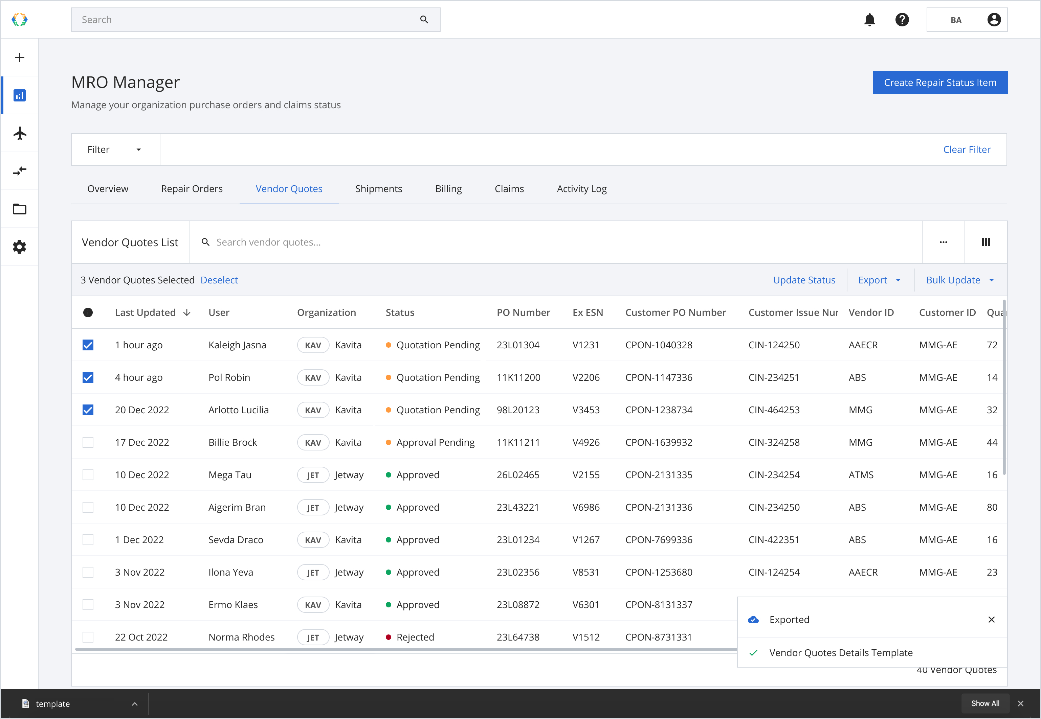Open the help question mark icon

pyautogui.click(x=902, y=19)
